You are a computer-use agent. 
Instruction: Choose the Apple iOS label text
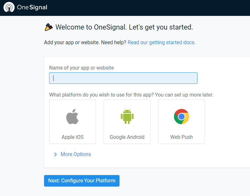(73, 137)
